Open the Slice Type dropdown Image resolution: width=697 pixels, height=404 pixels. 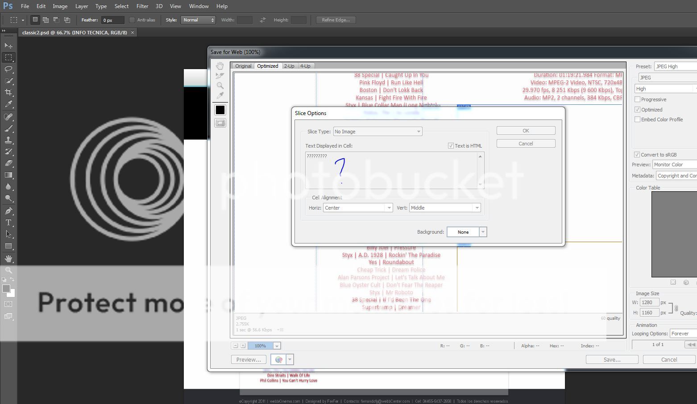378,132
